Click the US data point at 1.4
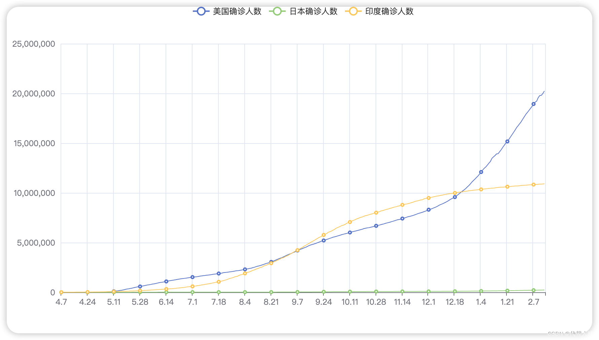The image size is (599, 340). point(481,172)
